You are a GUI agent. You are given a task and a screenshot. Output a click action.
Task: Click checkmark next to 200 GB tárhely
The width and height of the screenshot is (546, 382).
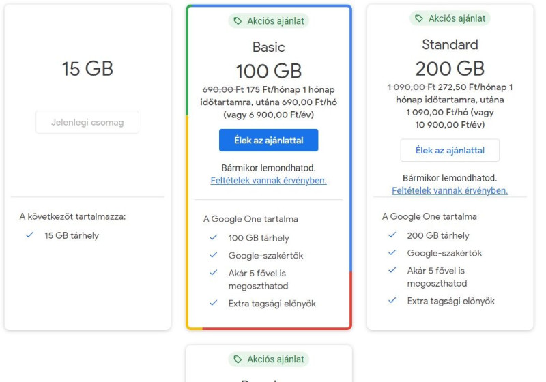point(392,235)
